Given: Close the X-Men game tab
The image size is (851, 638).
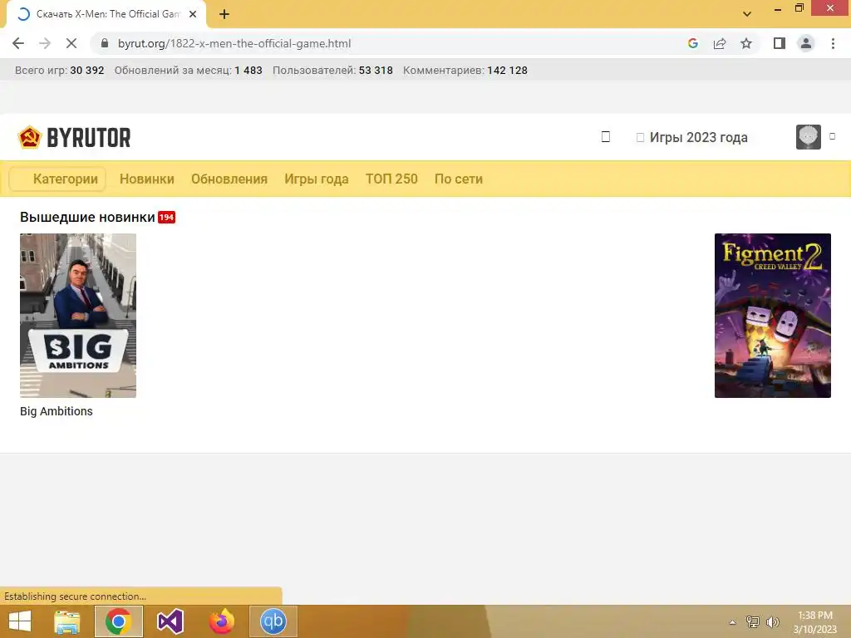Looking at the screenshot, I should pyautogui.click(x=193, y=14).
